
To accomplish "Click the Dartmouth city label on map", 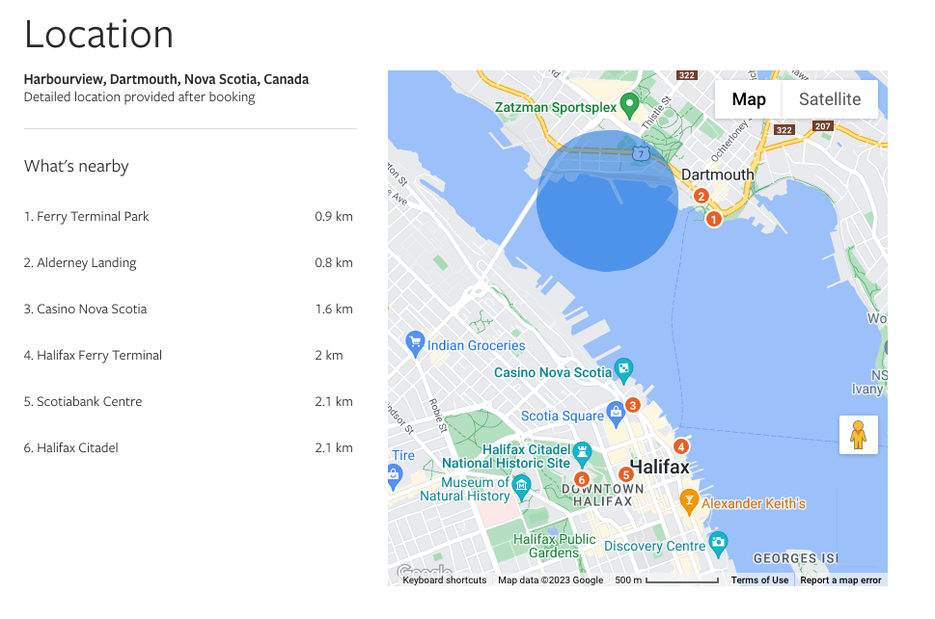I will 717,175.
